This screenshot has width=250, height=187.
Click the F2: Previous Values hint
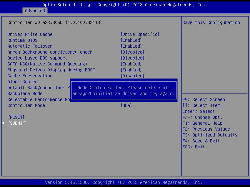[206, 129]
